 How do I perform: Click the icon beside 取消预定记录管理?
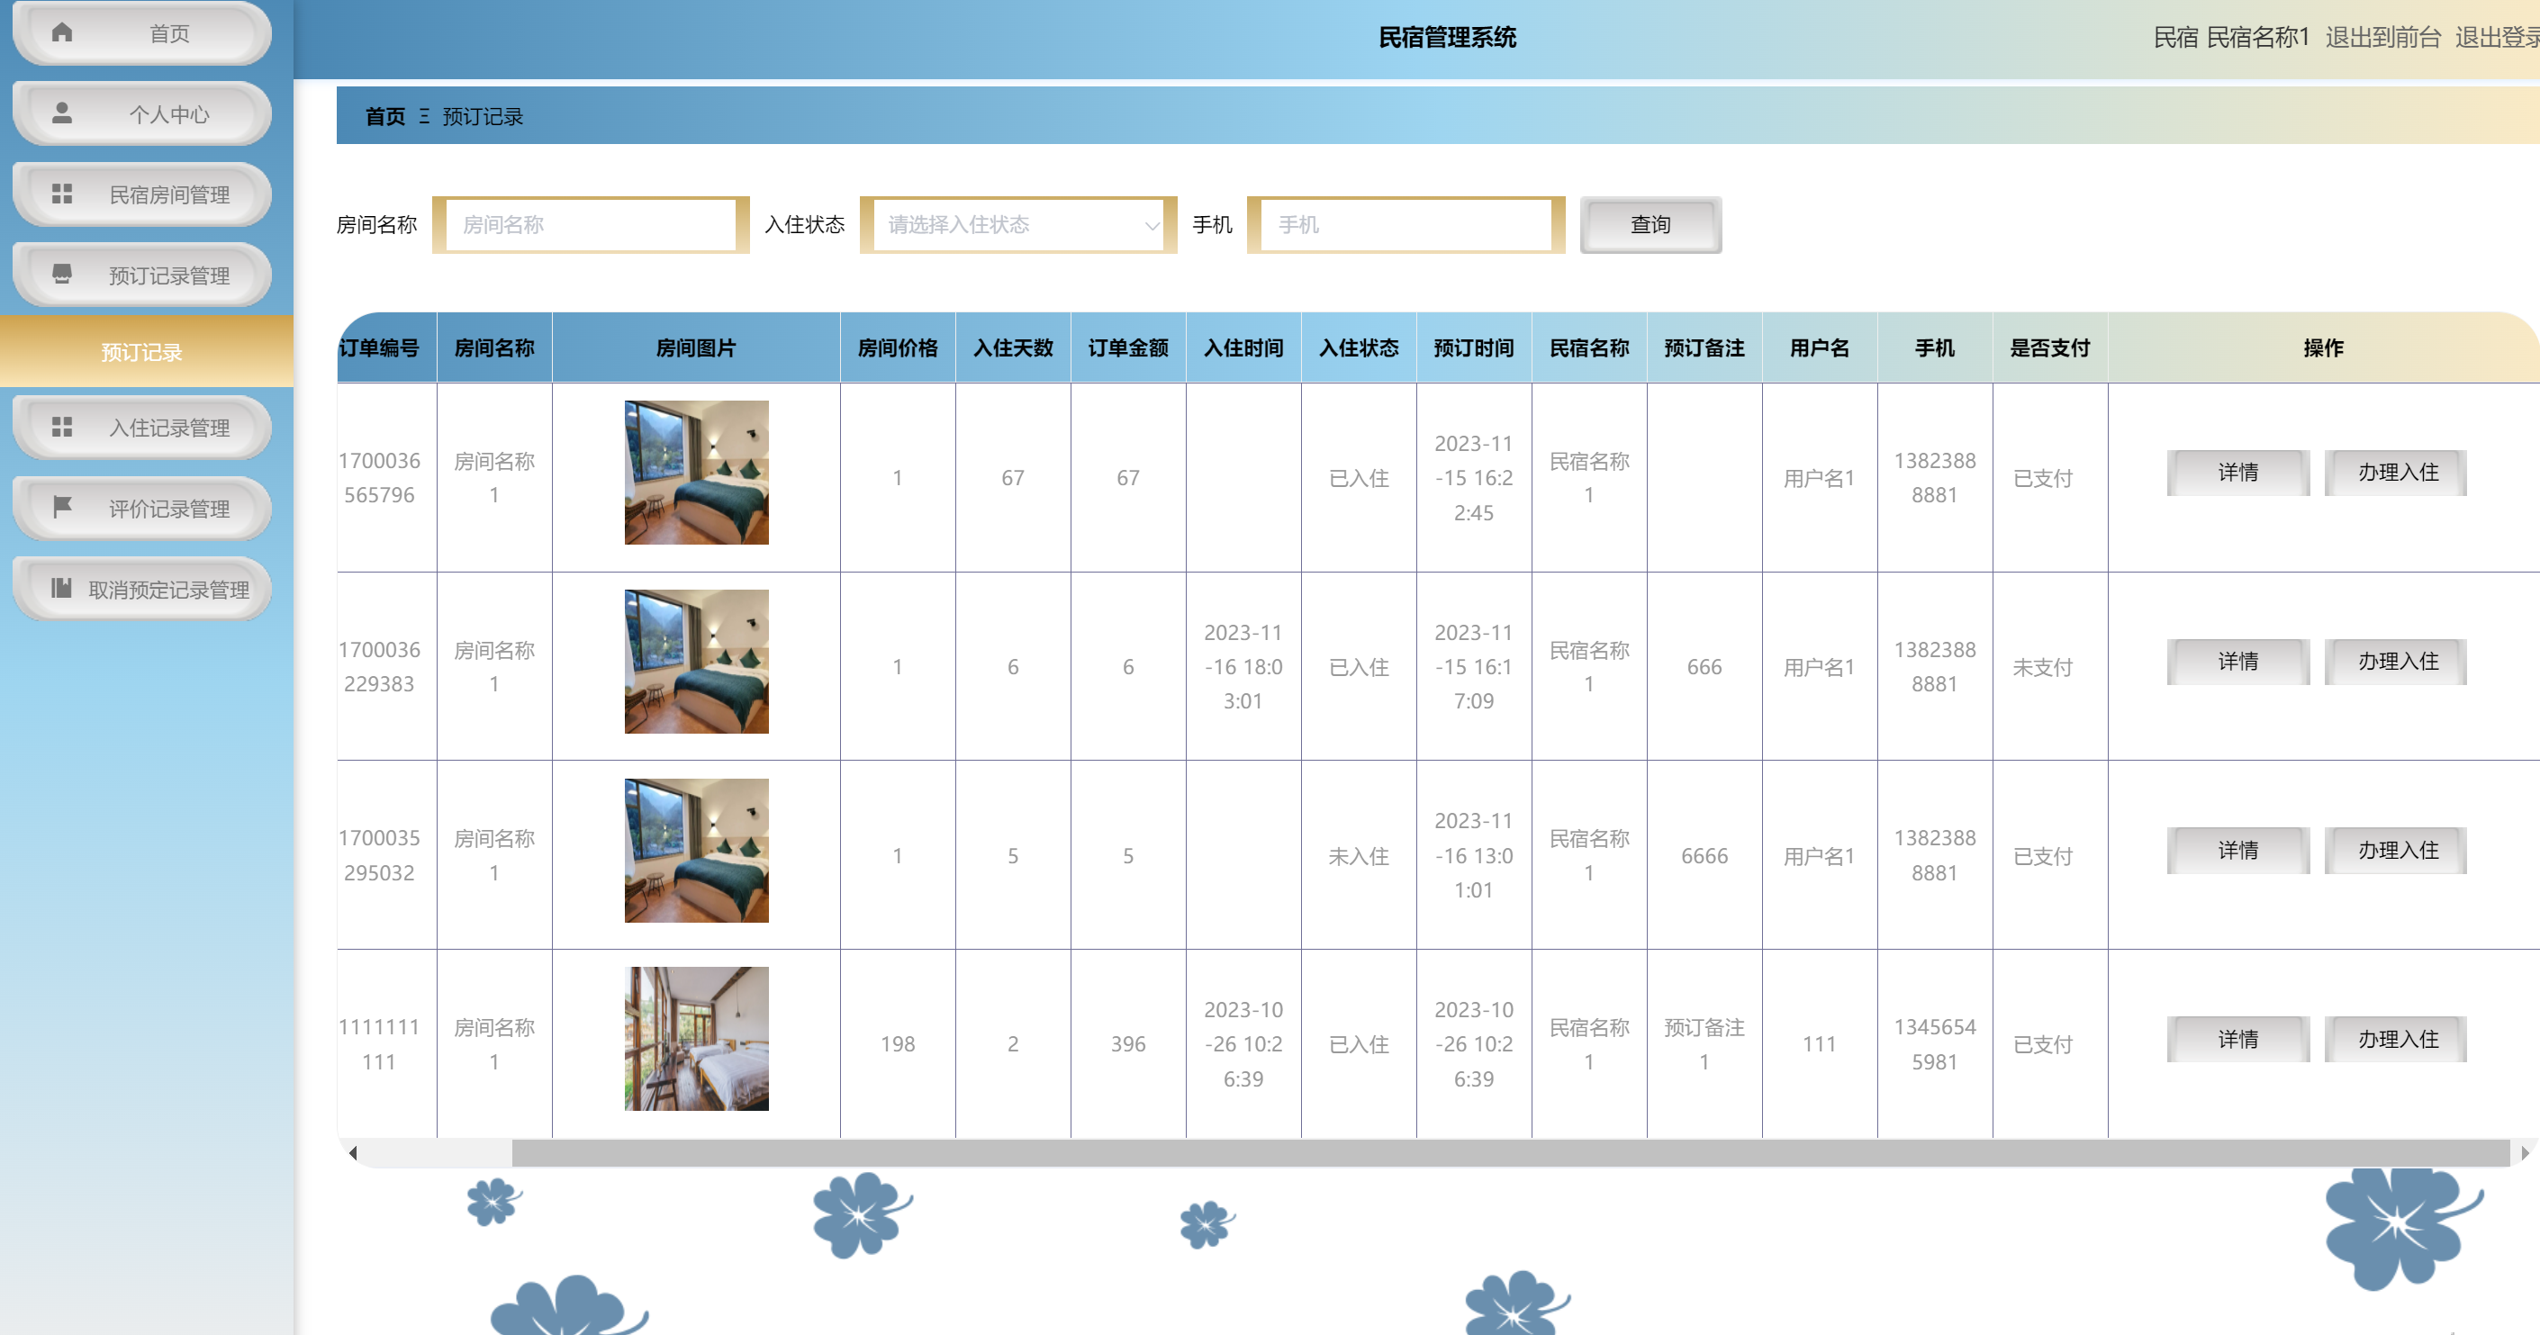pyautogui.click(x=62, y=589)
